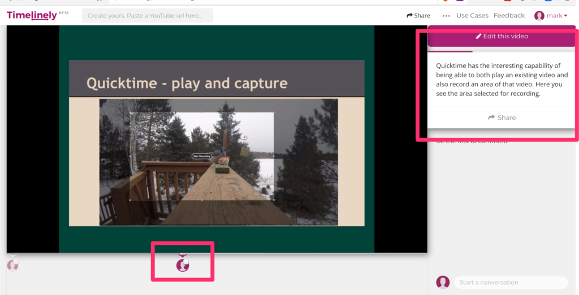Click the BETA badge beside the logo
Viewport: 579px width, 295px height.
click(64, 12)
